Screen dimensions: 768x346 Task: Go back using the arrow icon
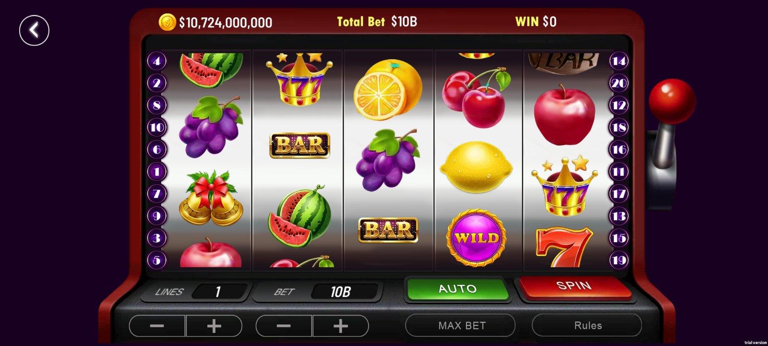[x=34, y=30]
